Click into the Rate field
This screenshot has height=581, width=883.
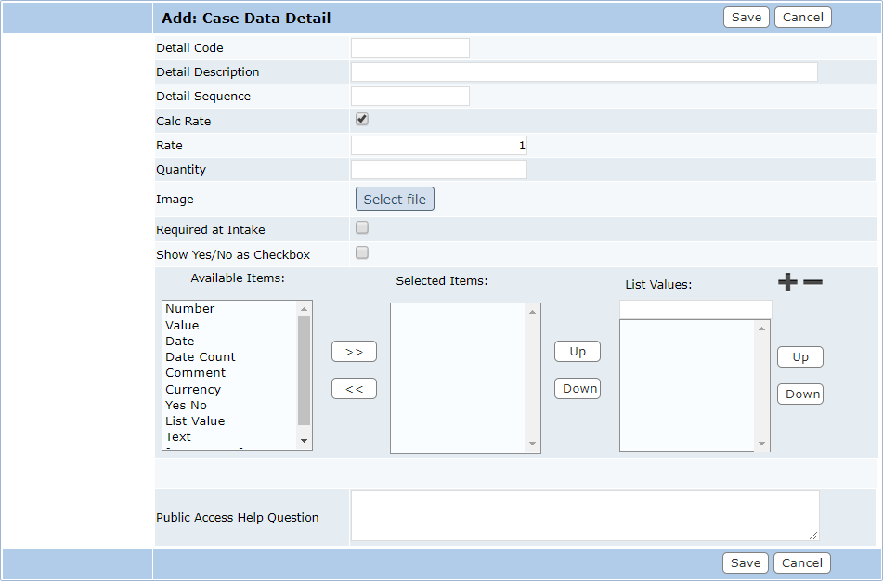pos(439,145)
